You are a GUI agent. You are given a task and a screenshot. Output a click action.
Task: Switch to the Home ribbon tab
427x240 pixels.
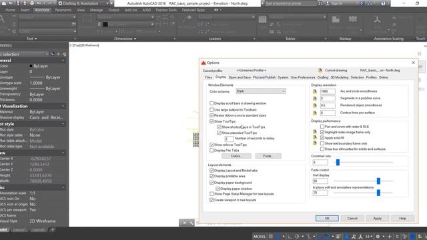(x=11, y=10)
